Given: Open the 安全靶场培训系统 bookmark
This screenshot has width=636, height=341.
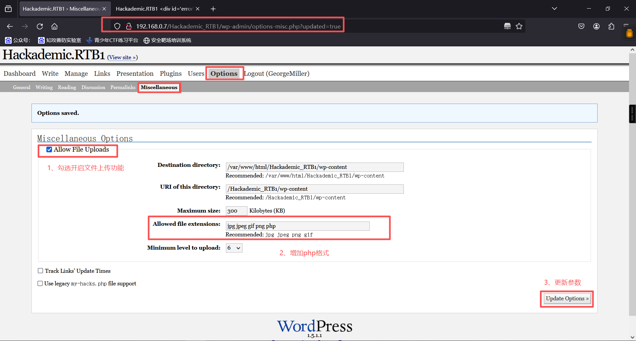Looking at the screenshot, I should 167,40.
